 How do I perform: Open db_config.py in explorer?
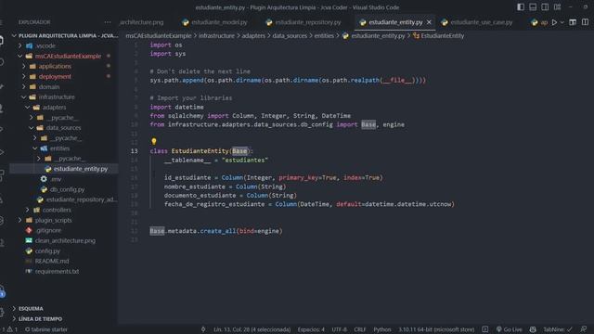point(64,189)
